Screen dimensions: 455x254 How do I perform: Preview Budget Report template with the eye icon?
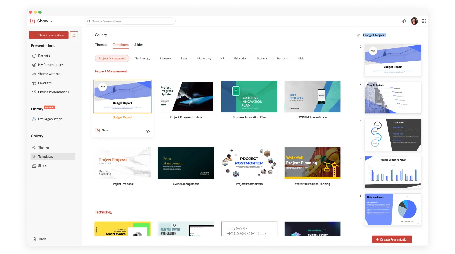pyautogui.click(x=147, y=131)
